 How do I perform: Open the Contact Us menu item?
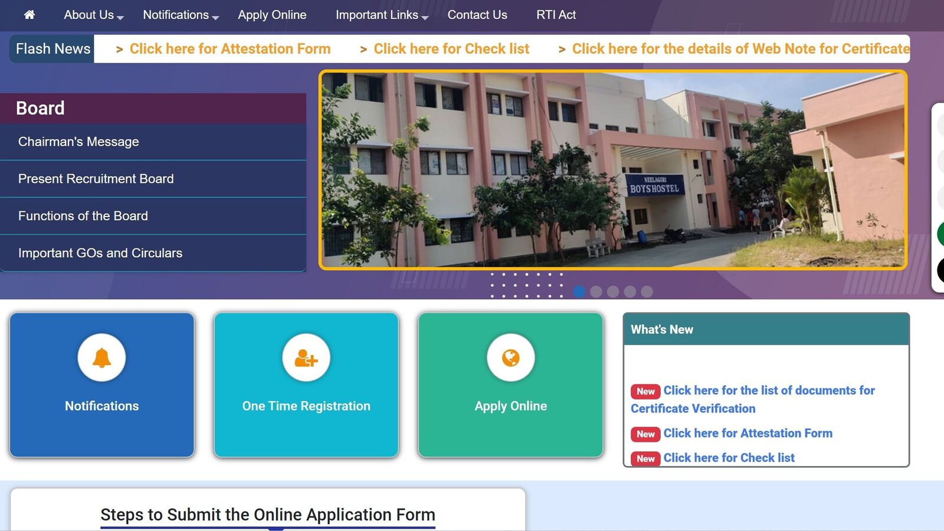point(477,15)
